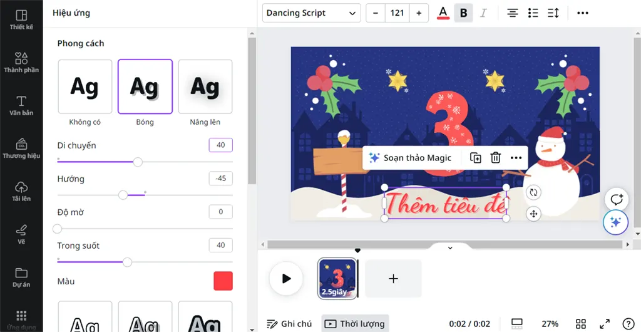Click the Hiệu ứng panel heading
This screenshot has width=641, height=332.
[x=71, y=13]
